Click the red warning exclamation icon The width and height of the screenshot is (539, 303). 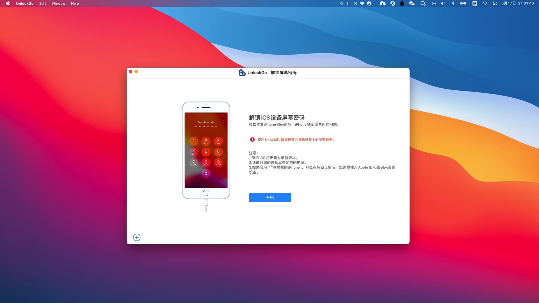252,139
